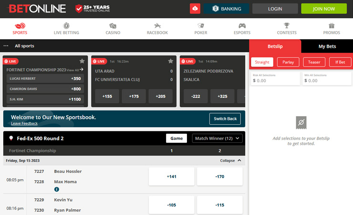Bet on Lucas Herbert at +350
This screenshot has width=353, height=215.
pos(45,78)
